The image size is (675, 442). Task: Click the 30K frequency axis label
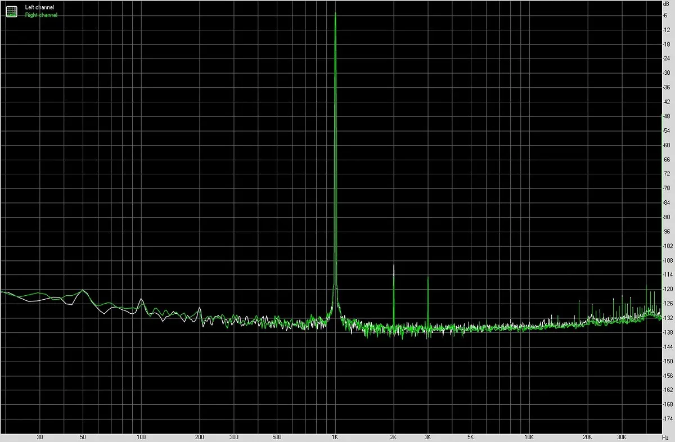pyautogui.click(x=622, y=436)
